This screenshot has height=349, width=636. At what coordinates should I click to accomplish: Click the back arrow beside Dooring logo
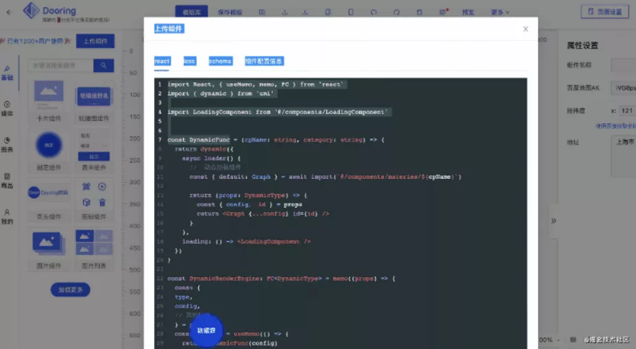point(9,11)
